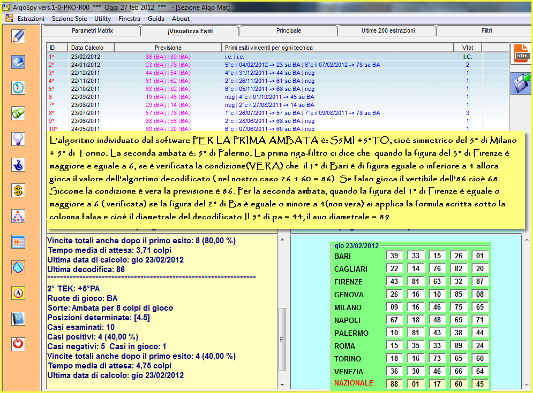The image size is (533, 393).
Task: Click the NAZIONALE wheel label
Action: coord(354,383)
